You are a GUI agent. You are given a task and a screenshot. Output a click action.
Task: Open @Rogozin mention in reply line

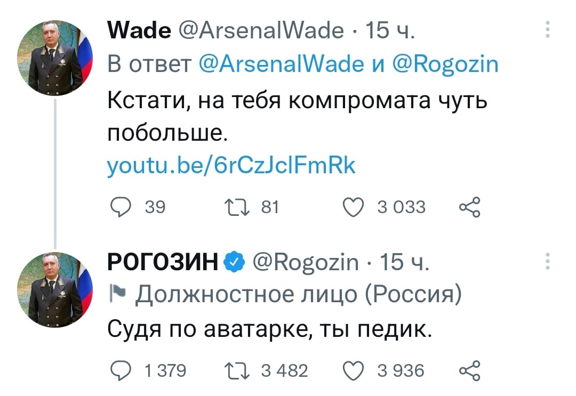pyautogui.click(x=445, y=64)
